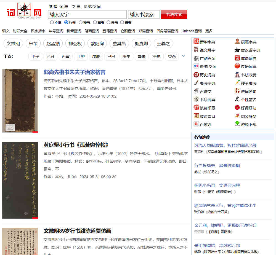
Task: Select the 不限 unrestricted radio button
Action: 52,22
